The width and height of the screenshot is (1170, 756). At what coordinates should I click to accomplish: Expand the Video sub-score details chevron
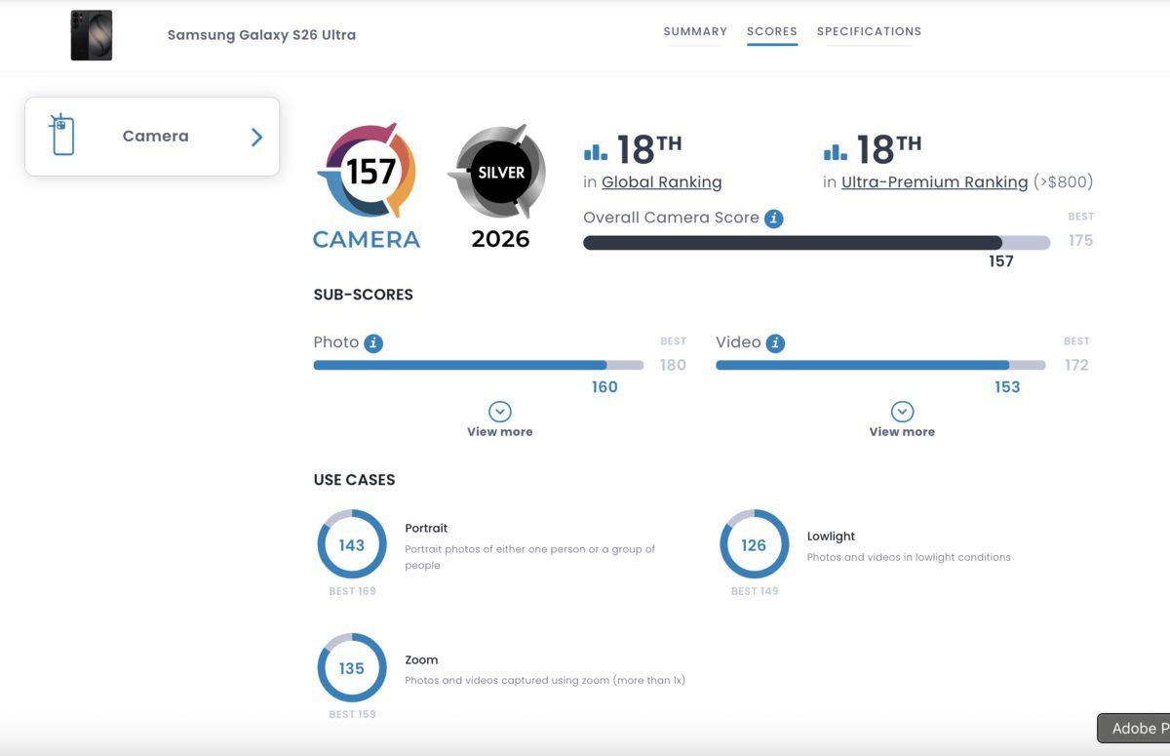(x=902, y=413)
